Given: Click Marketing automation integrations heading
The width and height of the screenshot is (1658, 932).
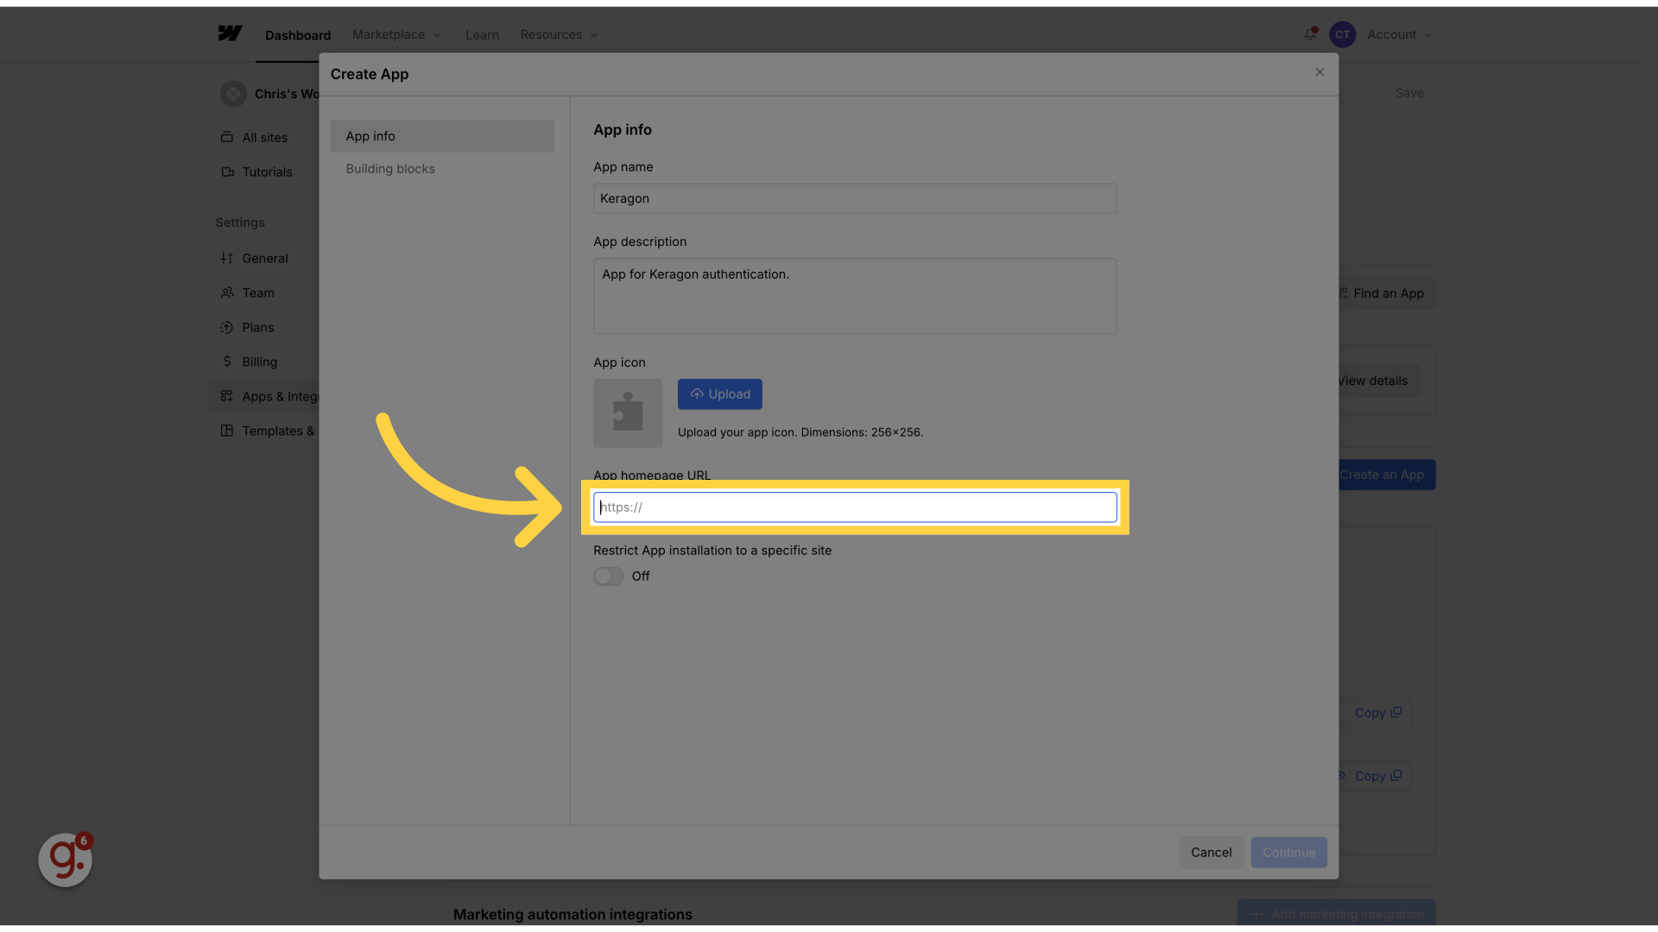Looking at the screenshot, I should 573,914.
